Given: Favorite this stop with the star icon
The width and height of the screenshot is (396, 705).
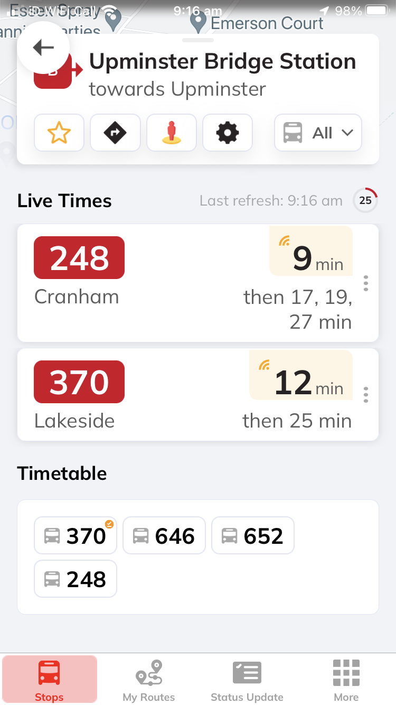Looking at the screenshot, I should coord(59,133).
